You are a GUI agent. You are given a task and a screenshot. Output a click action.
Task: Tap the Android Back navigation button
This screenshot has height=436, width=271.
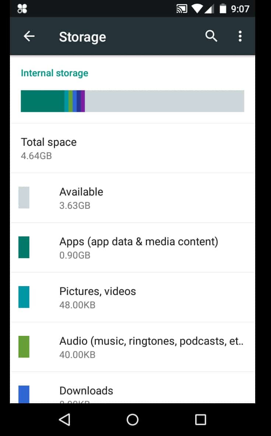(64, 419)
